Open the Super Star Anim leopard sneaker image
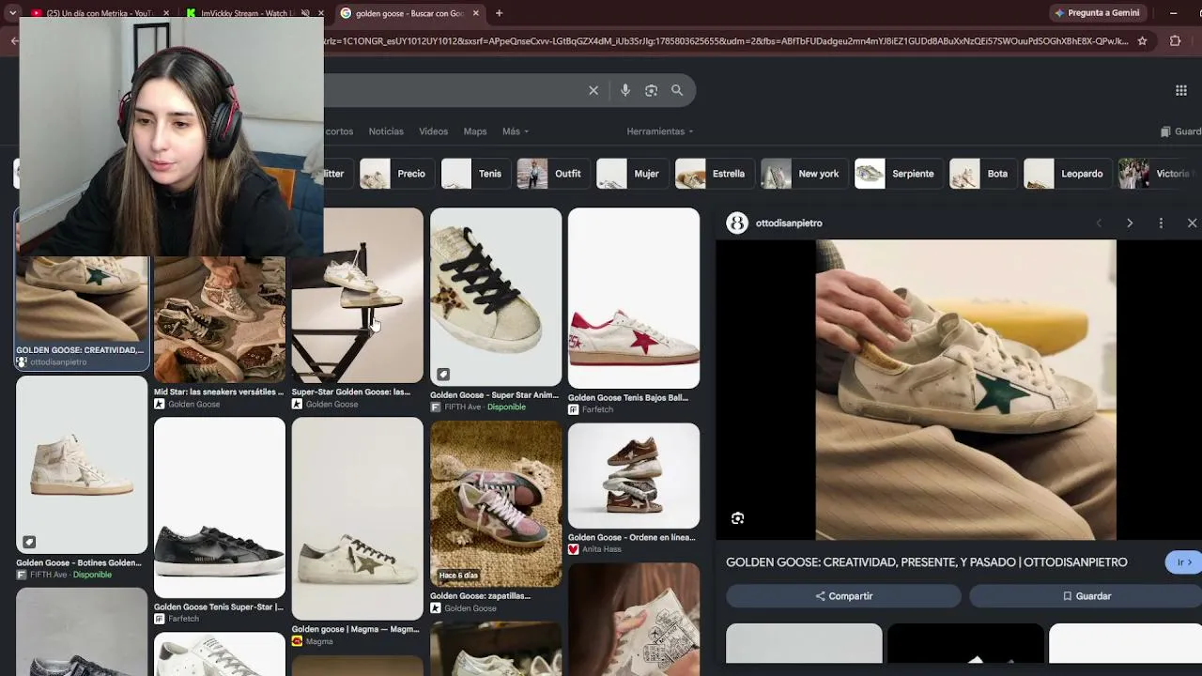Image resolution: width=1202 pixels, height=676 pixels. [496, 297]
